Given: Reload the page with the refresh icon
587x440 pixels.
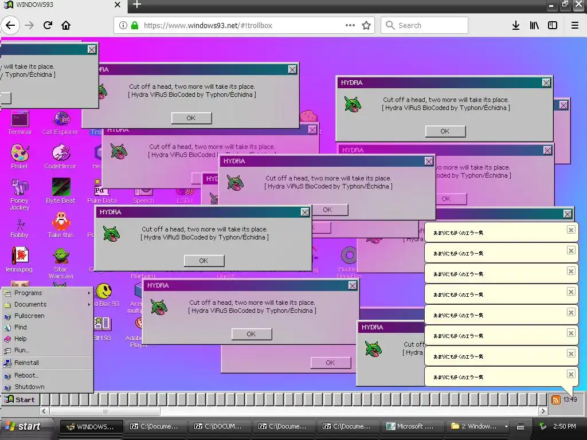Looking at the screenshot, I should pos(48,25).
